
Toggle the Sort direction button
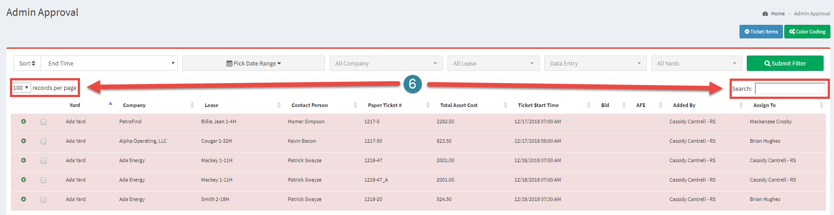tap(27, 63)
